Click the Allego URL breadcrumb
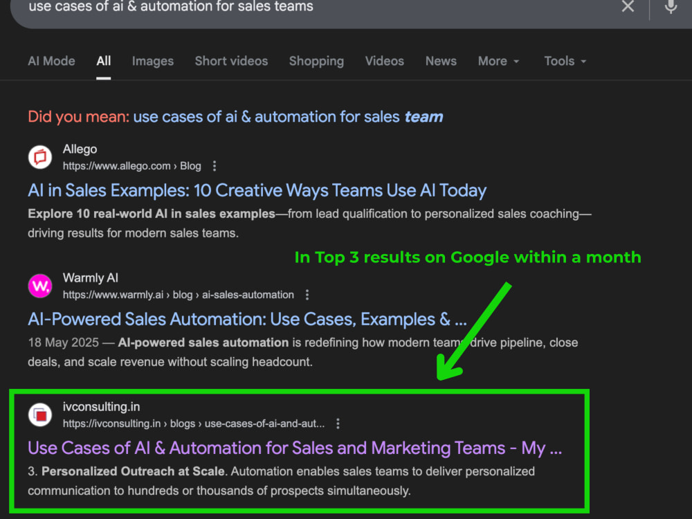Image resolution: width=692 pixels, height=519 pixels. (x=131, y=166)
